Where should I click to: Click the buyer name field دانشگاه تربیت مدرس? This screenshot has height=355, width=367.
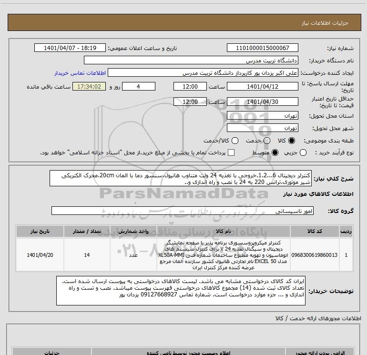191,60
